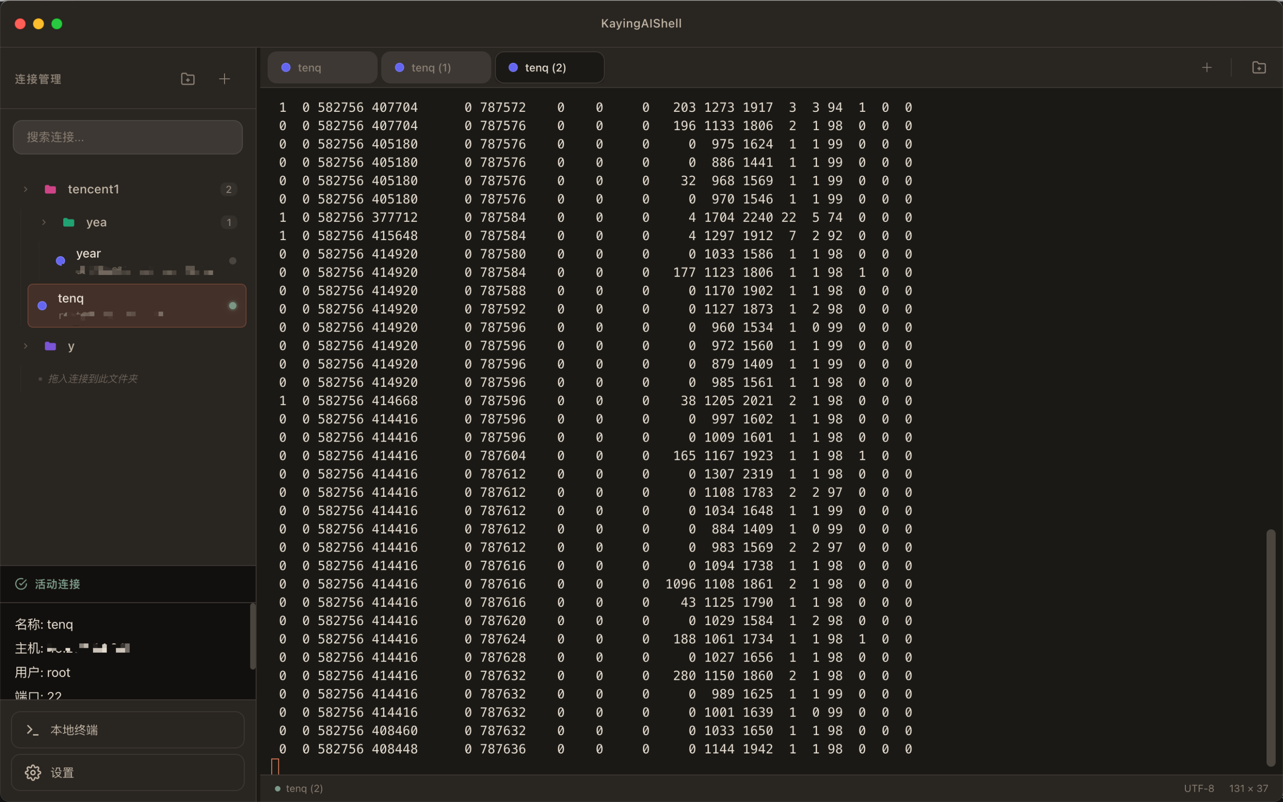Open a new terminal tab with plus icon
The width and height of the screenshot is (1283, 802).
point(1207,67)
